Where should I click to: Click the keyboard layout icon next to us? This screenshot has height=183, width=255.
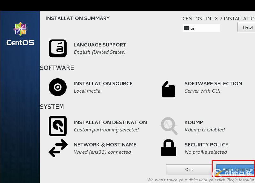[x=186, y=28]
